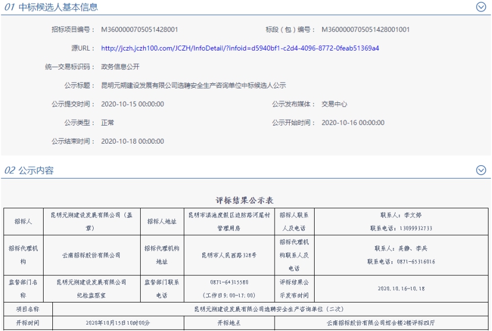The height and width of the screenshot is (331, 492).
Task: Click the 评标结果公示表 table title
Action: click(245, 200)
